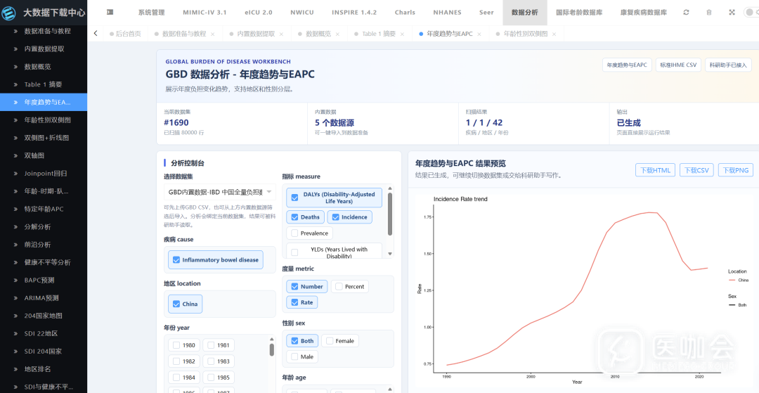This screenshot has width=759, height=393.
Task: Uncheck the China location checkbox
Action: tap(176, 304)
